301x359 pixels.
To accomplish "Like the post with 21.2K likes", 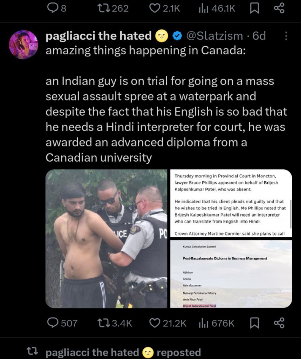I will pyautogui.click(x=168, y=323).
